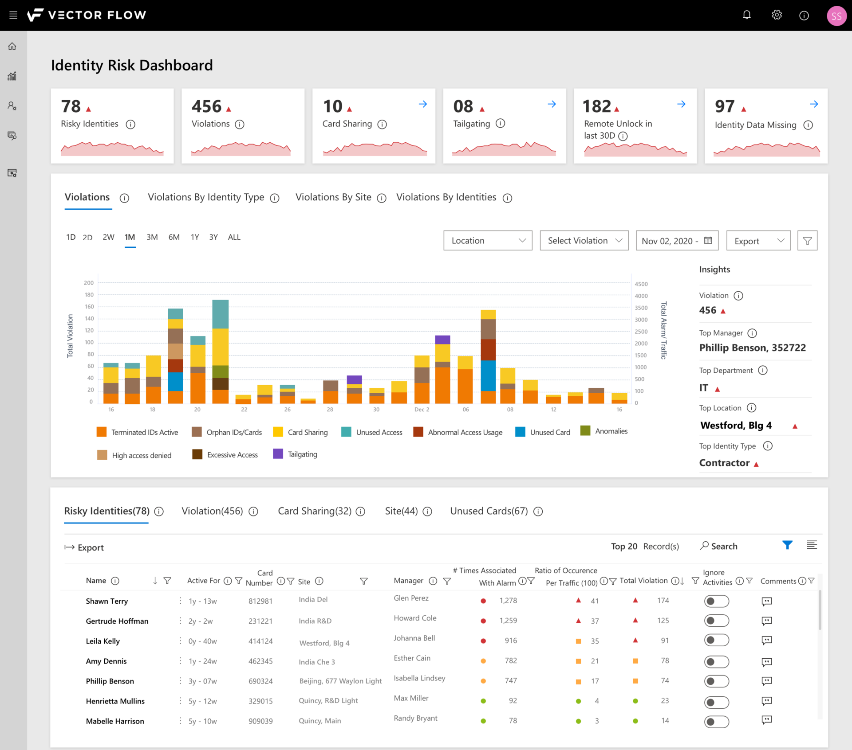
Task: Toggle Ignore Activities for Shawn Terry
Action: click(716, 601)
